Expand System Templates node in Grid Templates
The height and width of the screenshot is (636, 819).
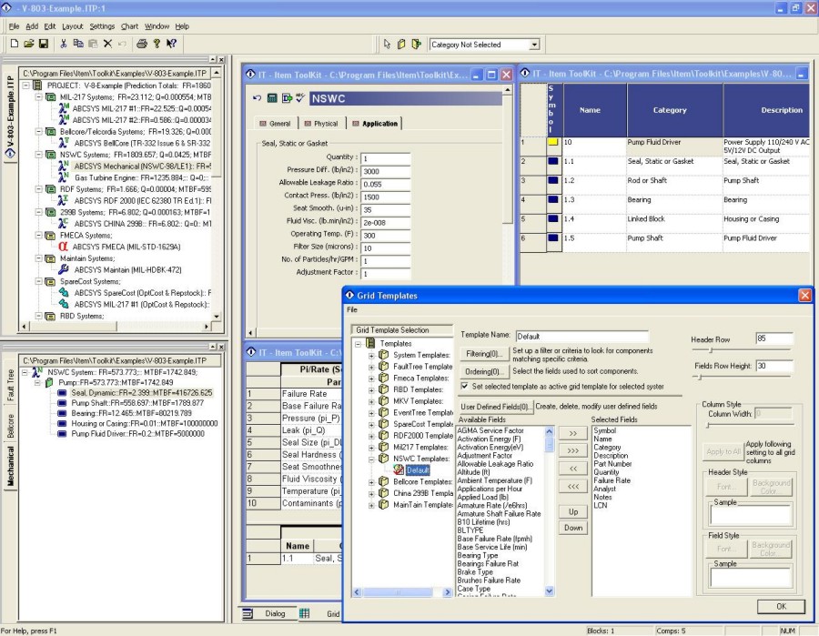(x=371, y=355)
